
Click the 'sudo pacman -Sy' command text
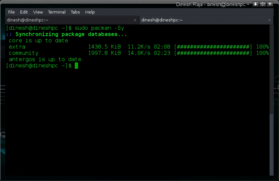click(x=99, y=28)
